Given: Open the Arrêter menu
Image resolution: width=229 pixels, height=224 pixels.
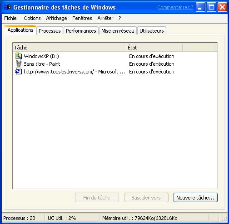Looking at the screenshot, I should [105, 18].
